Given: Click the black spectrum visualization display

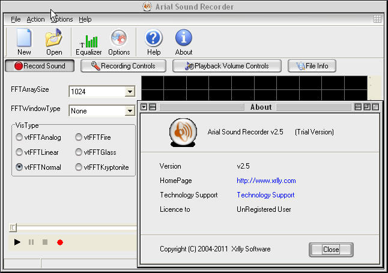Looking at the screenshot, I should [x=254, y=88].
